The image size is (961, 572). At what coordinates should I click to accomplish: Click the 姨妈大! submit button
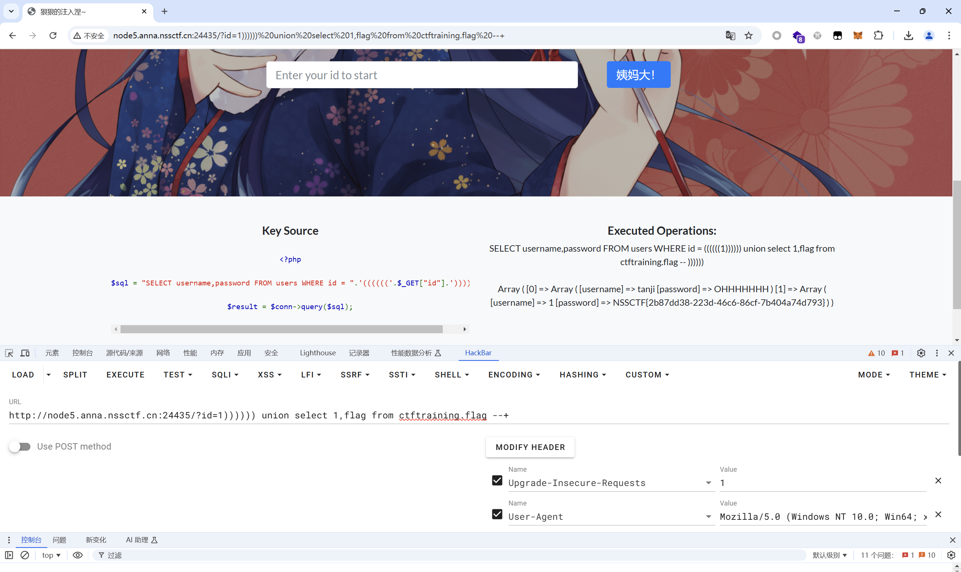coord(638,75)
